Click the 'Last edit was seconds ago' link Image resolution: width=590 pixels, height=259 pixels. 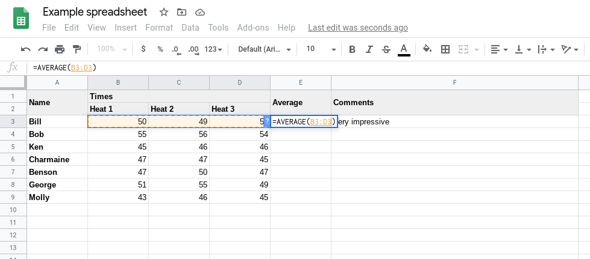pos(358,28)
